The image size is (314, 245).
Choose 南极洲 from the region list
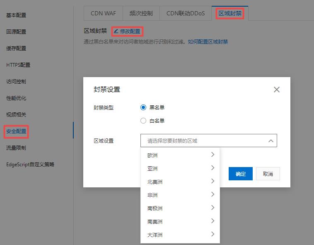coord(180,208)
